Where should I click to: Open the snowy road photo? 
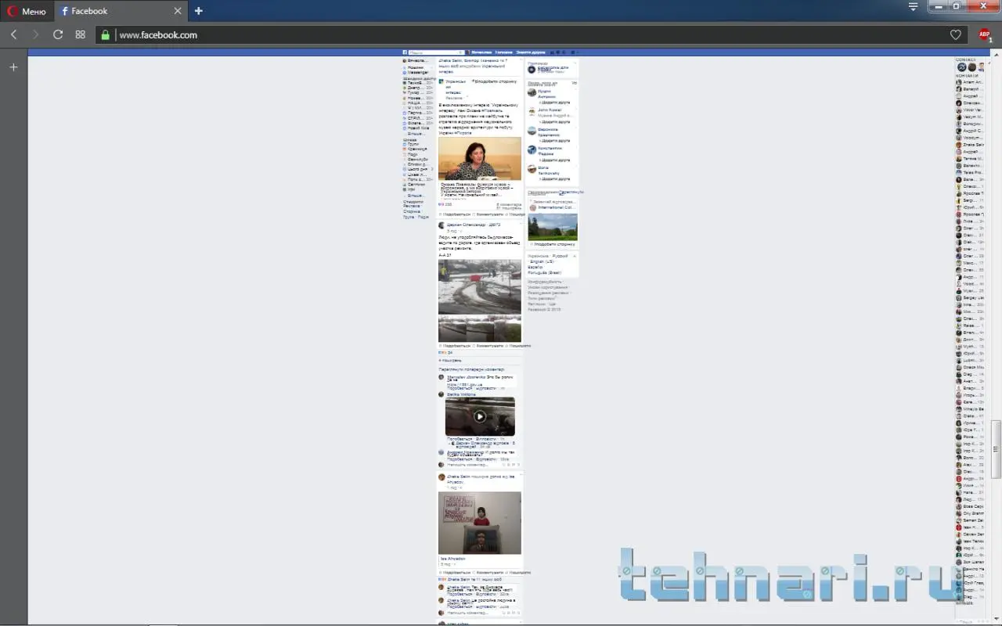tap(479, 286)
